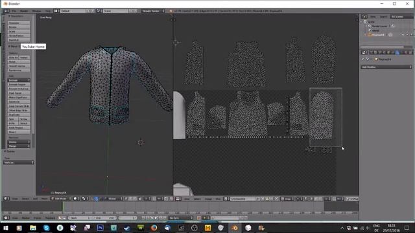Open Windows Start menu

click(x=6, y=228)
